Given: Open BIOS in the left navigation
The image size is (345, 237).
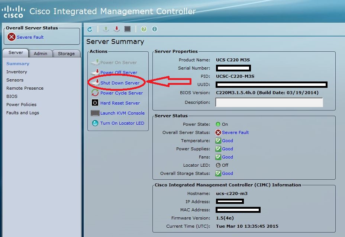Looking at the screenshot, I should tap(12, 96).
